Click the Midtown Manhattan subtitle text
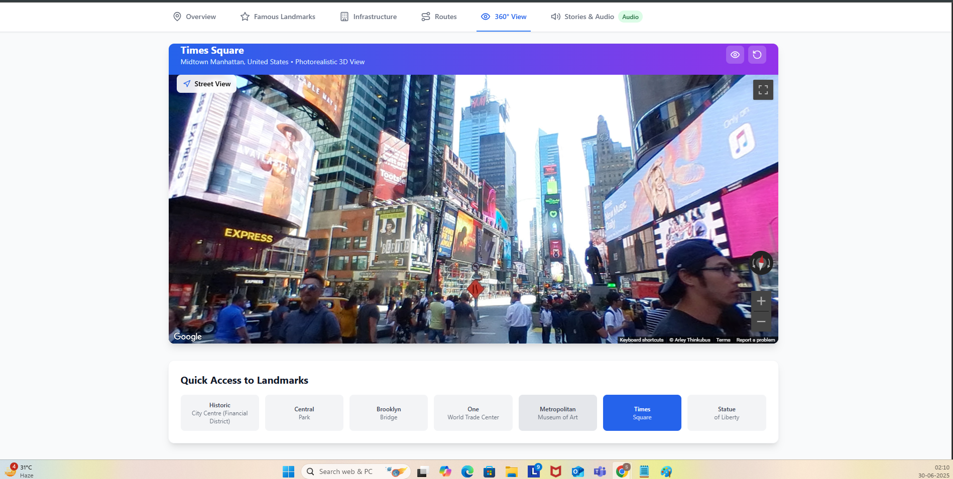This screenshot has width=953, height=479. tap(273, 62)
